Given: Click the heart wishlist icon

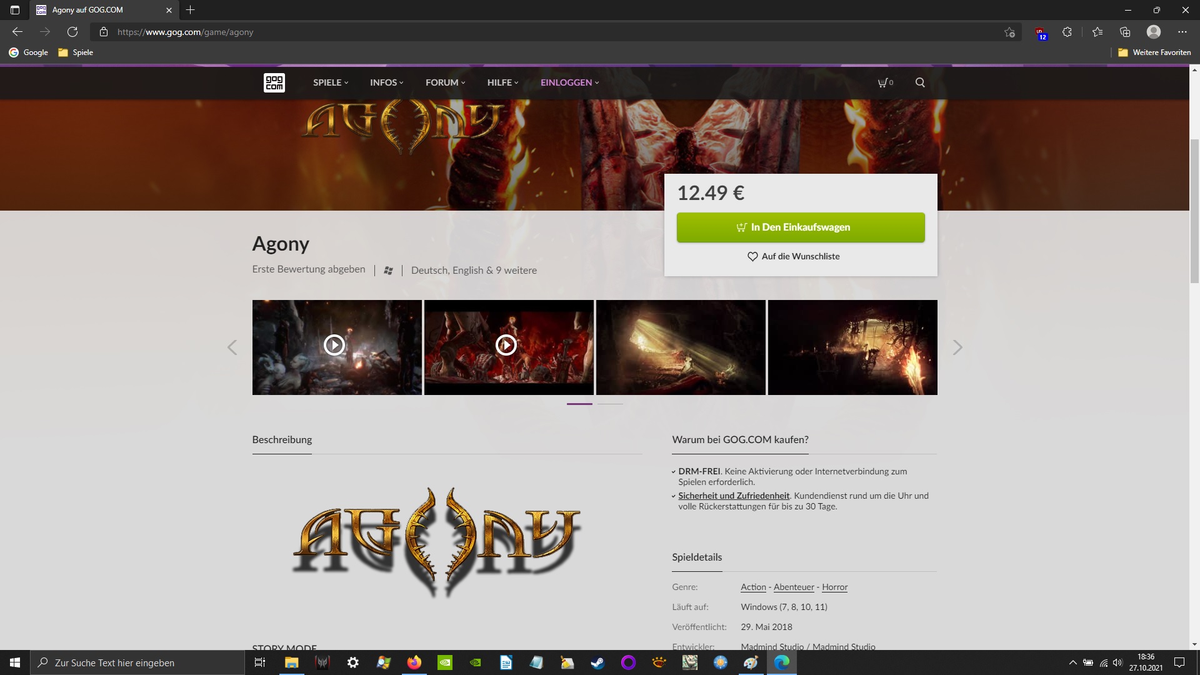Looking at the screenshot, I should coord(752,257).
